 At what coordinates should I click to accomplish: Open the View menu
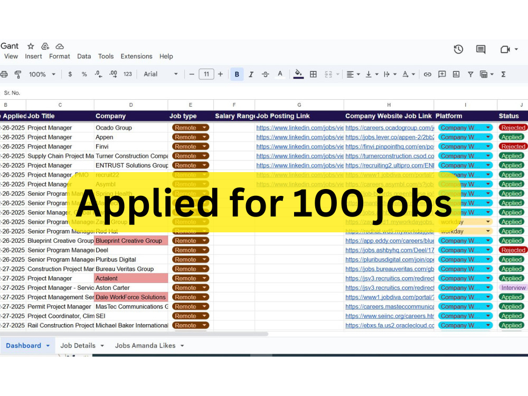click(x=11, y=56)
